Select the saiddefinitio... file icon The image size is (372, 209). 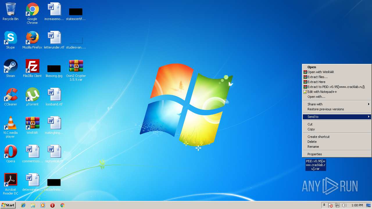pyautogui.click(x=54, y=185)
